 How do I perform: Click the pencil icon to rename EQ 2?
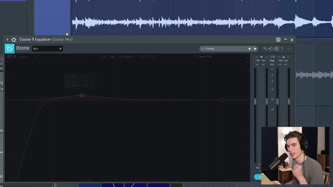pyautogui.click(x=60, y=49)
